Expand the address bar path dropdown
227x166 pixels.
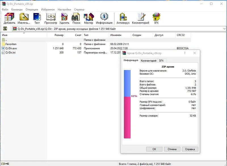224,29
